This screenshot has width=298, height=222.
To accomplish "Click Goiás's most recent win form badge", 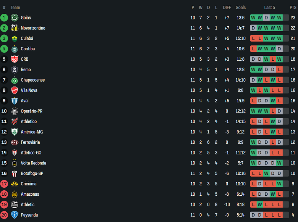I will point(279,18).
